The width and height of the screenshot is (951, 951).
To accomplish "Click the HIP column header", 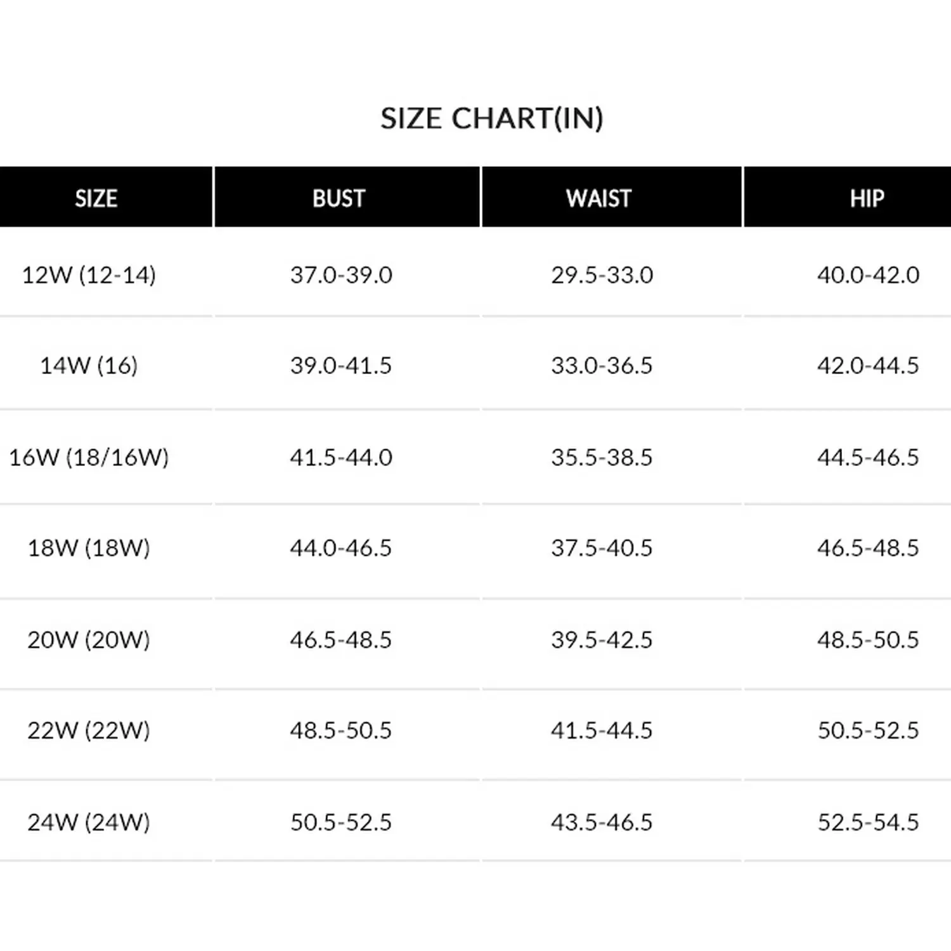I will coord(867,198).
